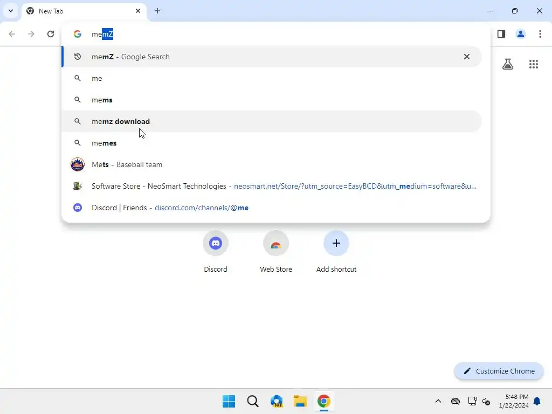
Task: Click the magnifier icon beside 'mems'
Action: 78,100
